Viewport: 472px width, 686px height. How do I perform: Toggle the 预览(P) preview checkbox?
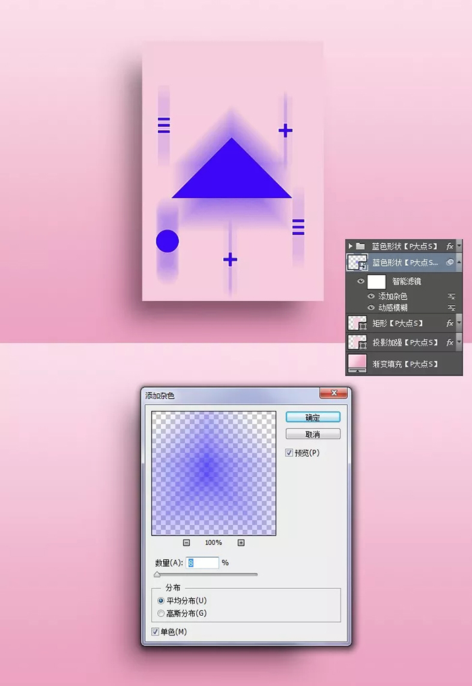click(x=289, y=453)
